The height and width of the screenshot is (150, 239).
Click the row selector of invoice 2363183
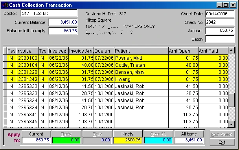[x=5, y=58]
